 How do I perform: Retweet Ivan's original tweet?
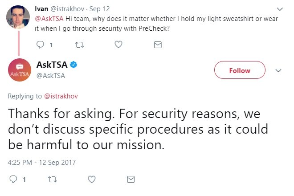click(79, 45)
